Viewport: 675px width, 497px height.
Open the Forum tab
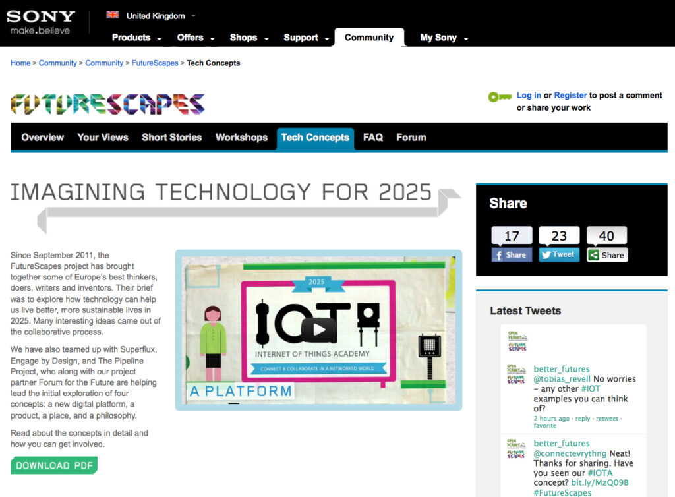click(411, 137)
